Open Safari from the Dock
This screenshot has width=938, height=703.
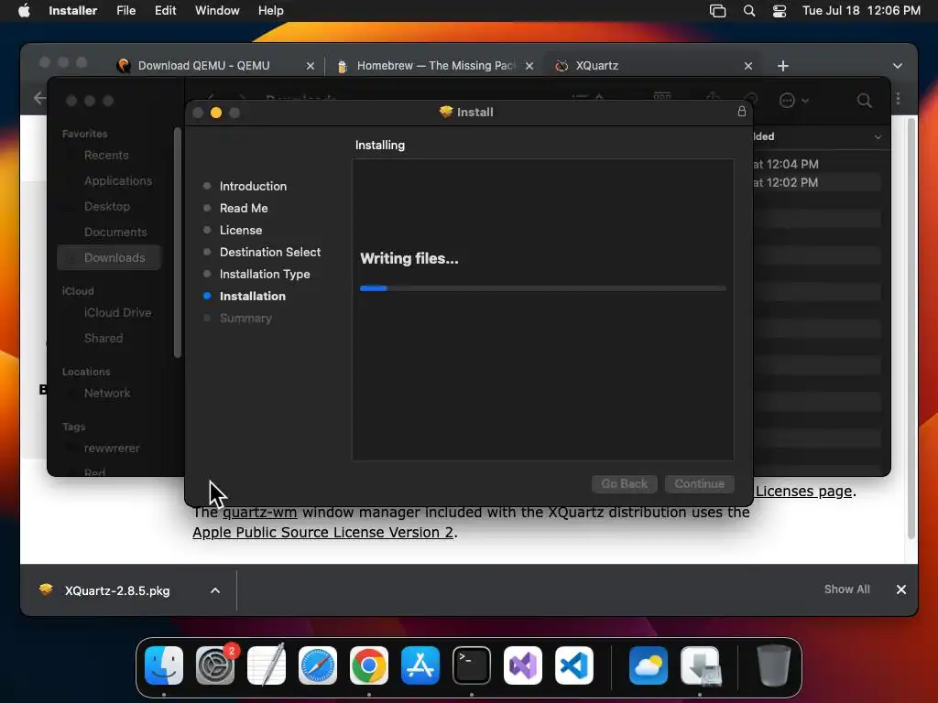pos(318,665)
